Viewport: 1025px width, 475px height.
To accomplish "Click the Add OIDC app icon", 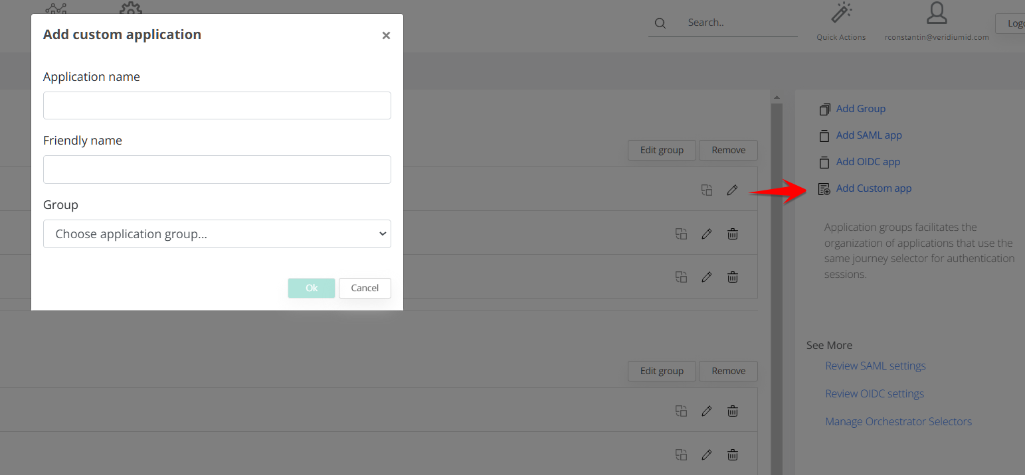I will pyautogui.click(x=824, y=163).
